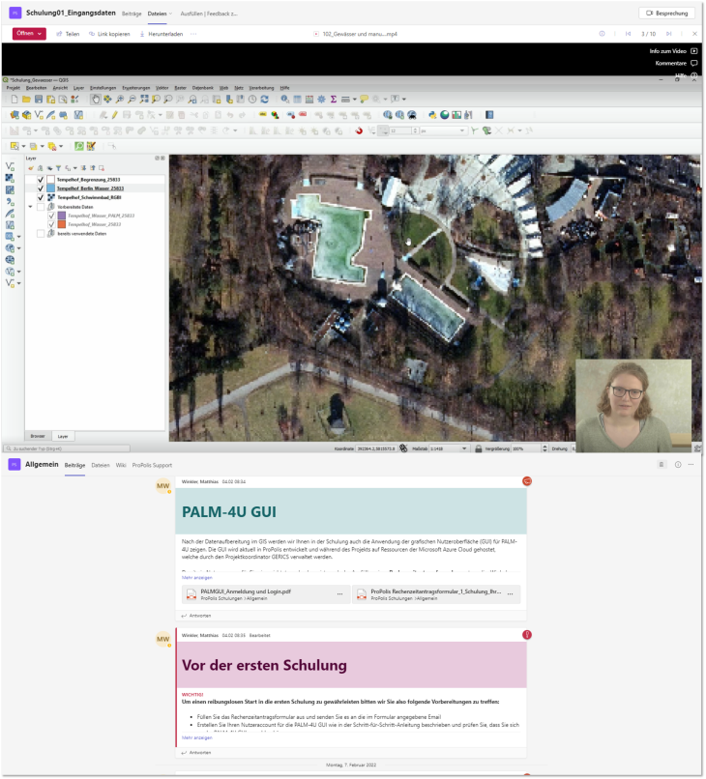
Task: Toggle Tempelhof_Wasser_PALM_25833 layer checkbox
Action: click(x=51, y=216)
